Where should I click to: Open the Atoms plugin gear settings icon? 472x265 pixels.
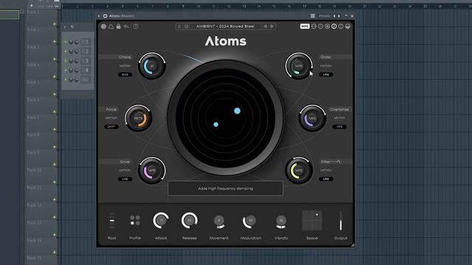[105, 16]
